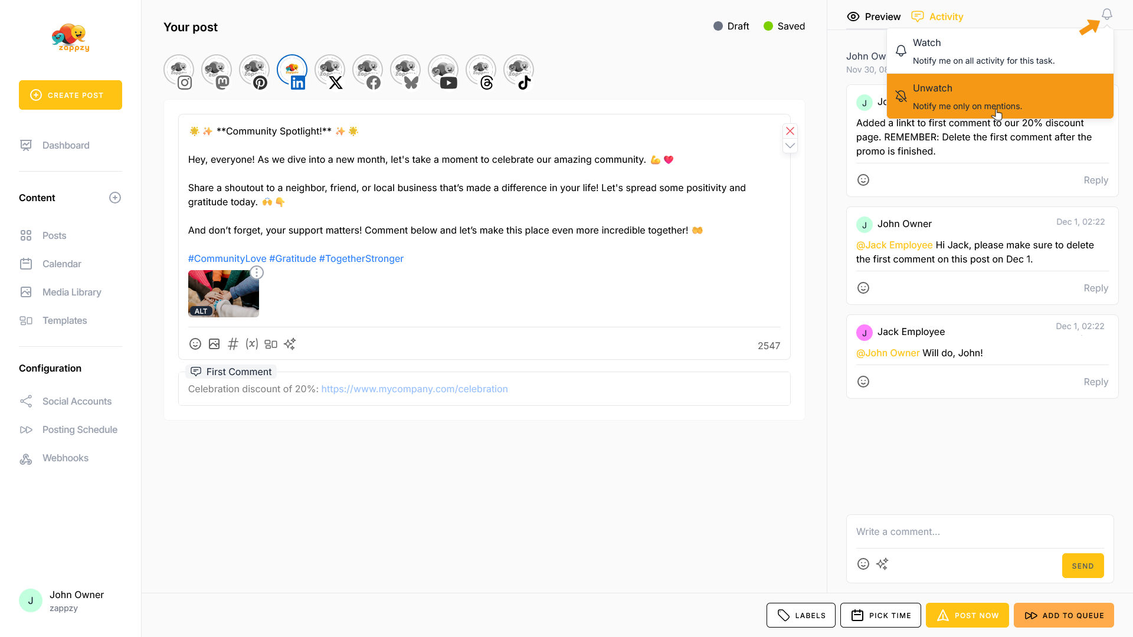Click the hashtag icon in editor toolbar
1133x637 pixels.
pos(233,344)
